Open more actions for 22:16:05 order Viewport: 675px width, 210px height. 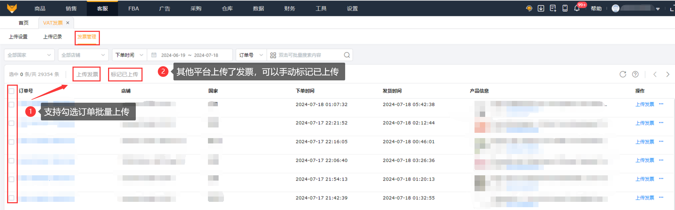(661, 142)
